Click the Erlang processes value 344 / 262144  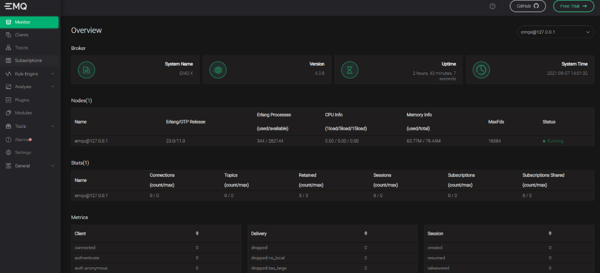[x=270, y=141]
